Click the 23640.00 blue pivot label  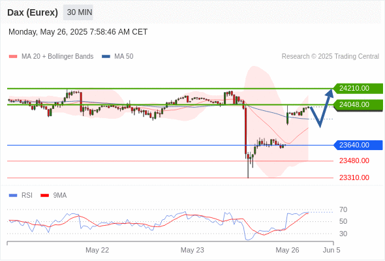pyautogui.click(x=358, y=145)
